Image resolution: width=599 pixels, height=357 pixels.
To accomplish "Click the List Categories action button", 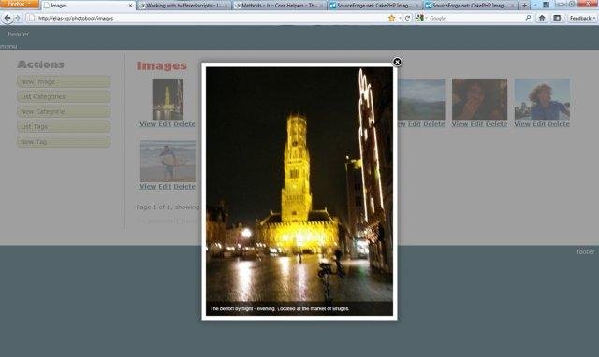I will tap(64, 96).
